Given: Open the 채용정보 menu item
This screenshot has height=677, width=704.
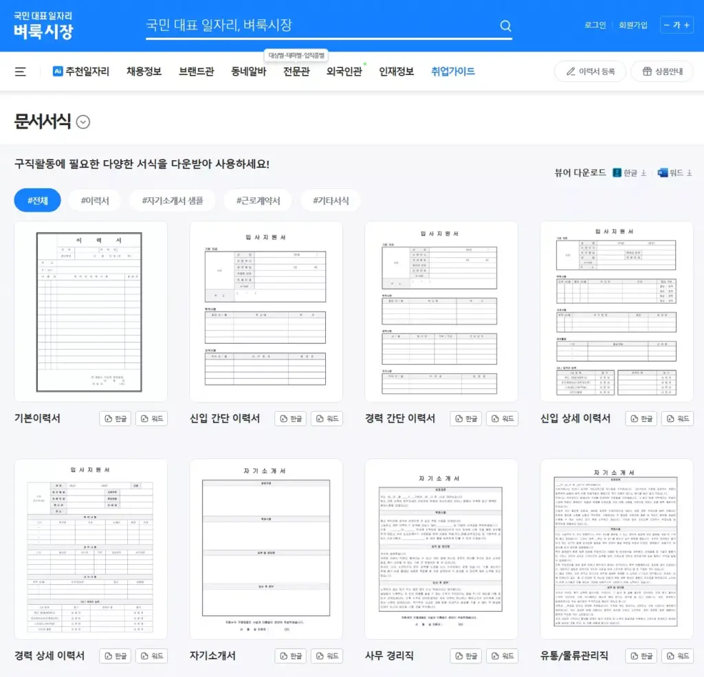Looking at the screenshot, I should tap(144, 71).
